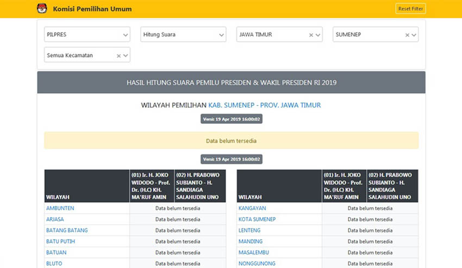Image resolution: width=462 pixels, height=268 pixels.
Task: Clear the Semua Kecamatan selection
Action: click(118, 55)
